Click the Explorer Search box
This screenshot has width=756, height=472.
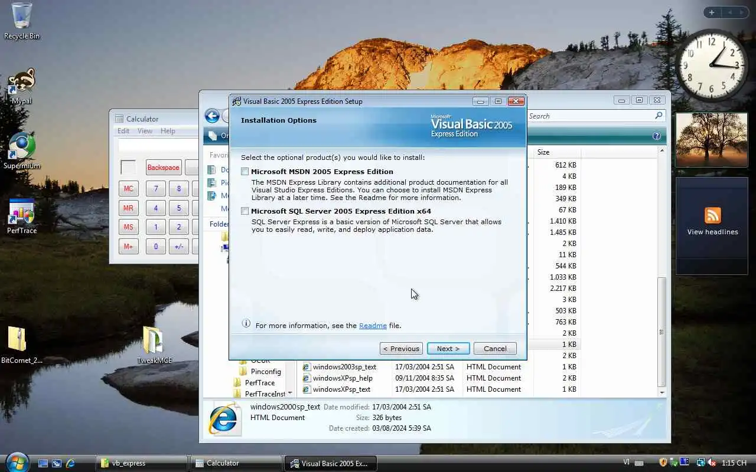pos(595,116)
